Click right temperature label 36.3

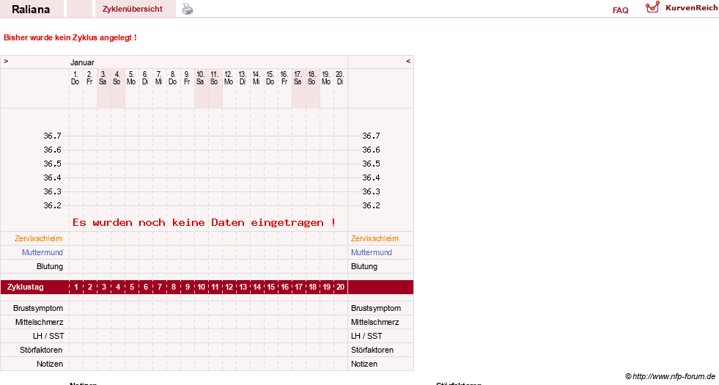coord(371,192)
